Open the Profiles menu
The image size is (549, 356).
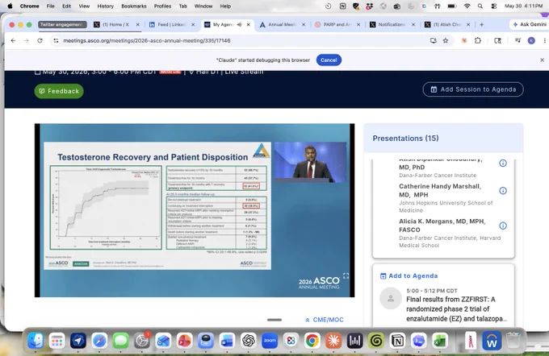(162, 6)
